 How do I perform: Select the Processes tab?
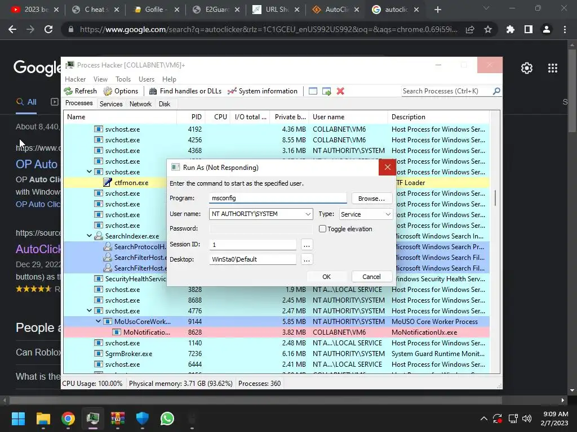79,103
